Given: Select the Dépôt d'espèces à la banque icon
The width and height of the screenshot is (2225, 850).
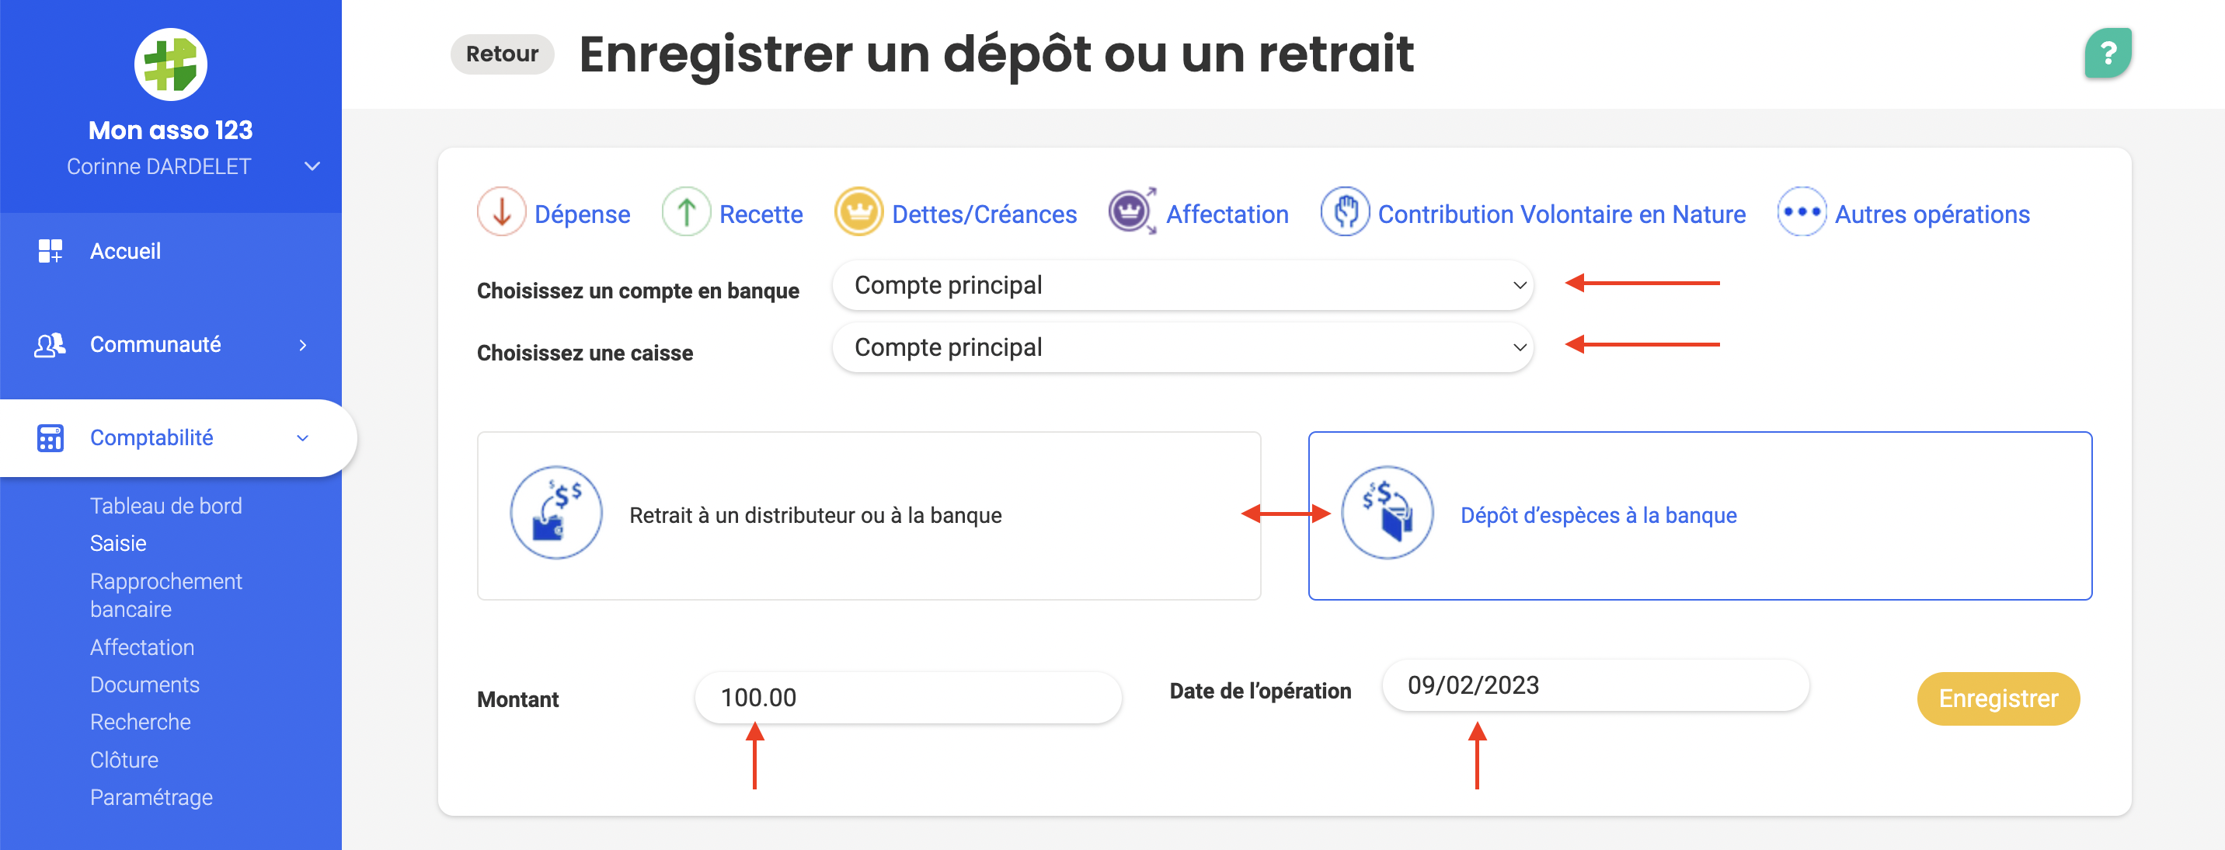Looking at the screenshot, I should pyautogui.click(x=1384, y=514).
